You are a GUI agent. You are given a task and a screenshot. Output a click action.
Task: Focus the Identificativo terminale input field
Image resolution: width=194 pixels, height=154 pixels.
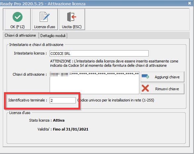tap(63, 100)
